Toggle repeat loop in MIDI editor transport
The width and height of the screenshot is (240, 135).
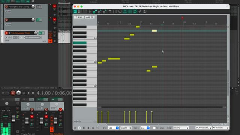(97, 128)
